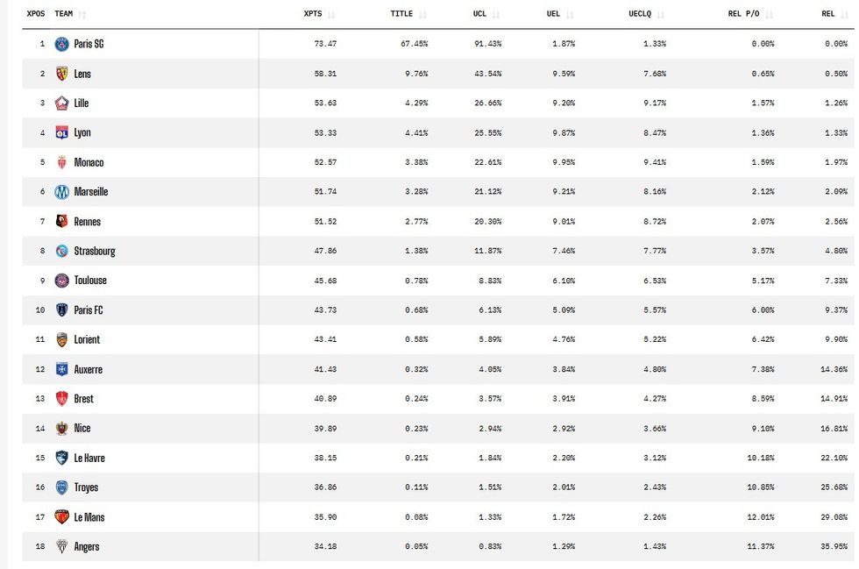Click the Lyon club logo
859x569 pixels.
62,132
